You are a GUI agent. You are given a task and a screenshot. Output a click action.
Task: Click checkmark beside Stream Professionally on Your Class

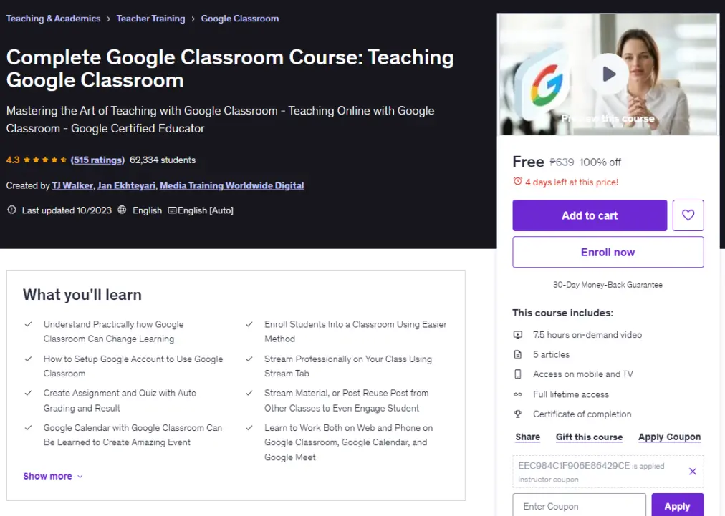(249, 359)
